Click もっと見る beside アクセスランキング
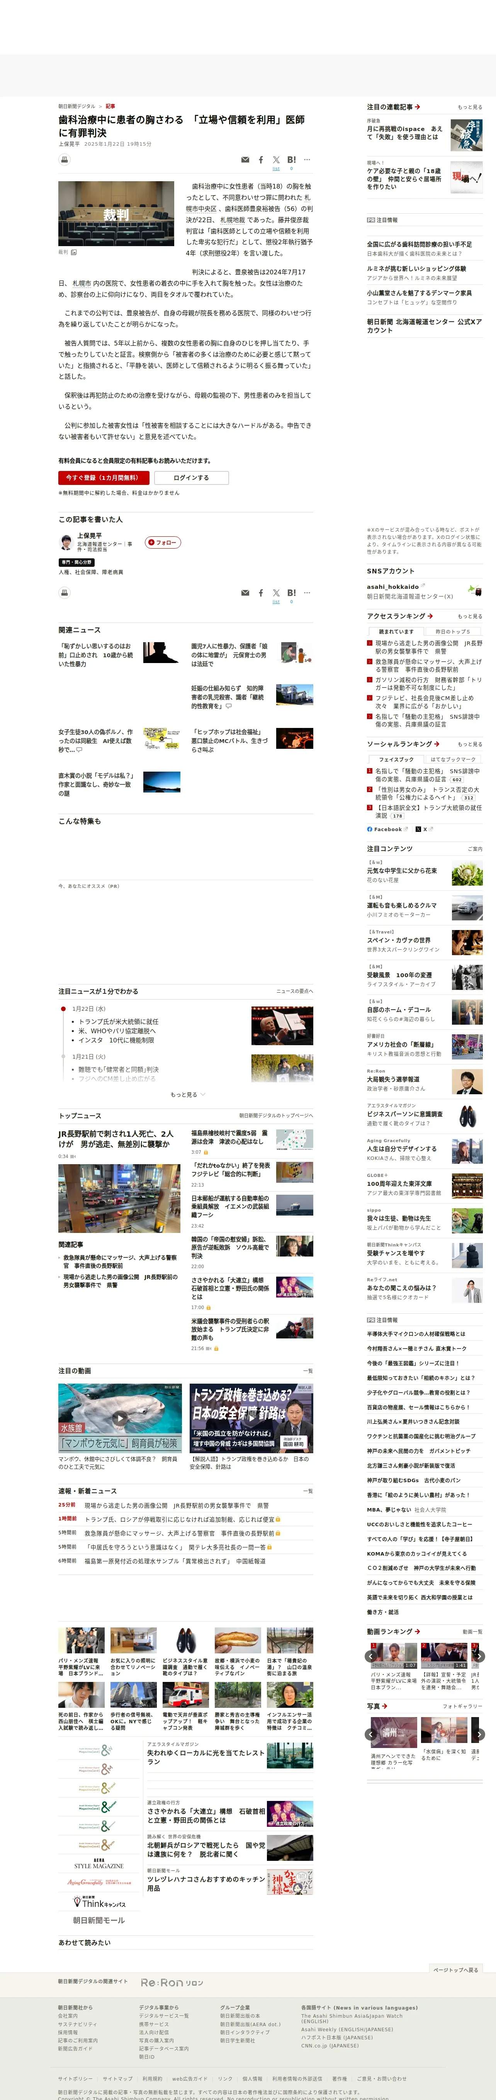 470,616
